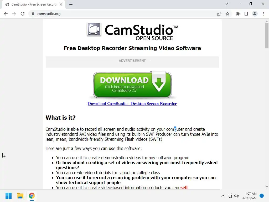Bookmark this page with the star icon
Screen dimensions: 269x202
click(x=227, y=14)
